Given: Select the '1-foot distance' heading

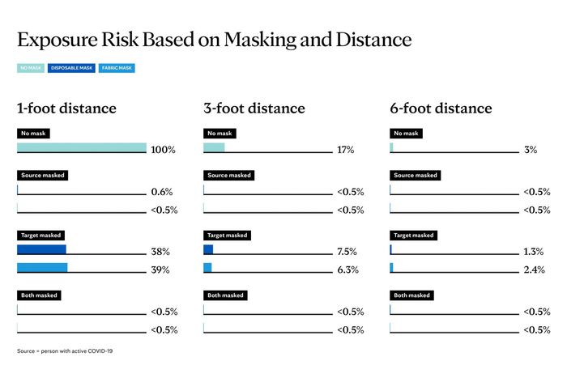Looking at the screenshot, I should coord(66,108).
